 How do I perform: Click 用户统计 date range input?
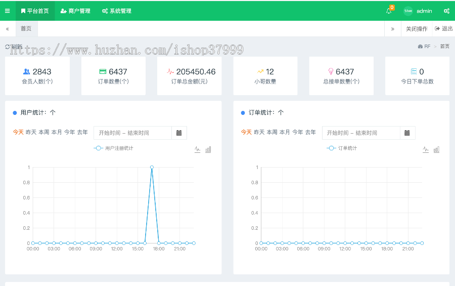133,133
